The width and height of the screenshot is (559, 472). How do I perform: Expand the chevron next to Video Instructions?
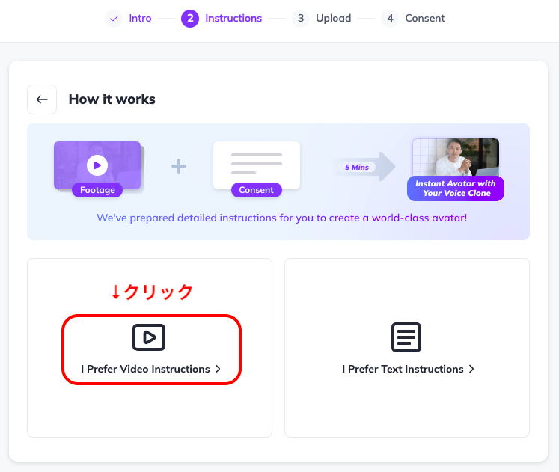point(218,370)
